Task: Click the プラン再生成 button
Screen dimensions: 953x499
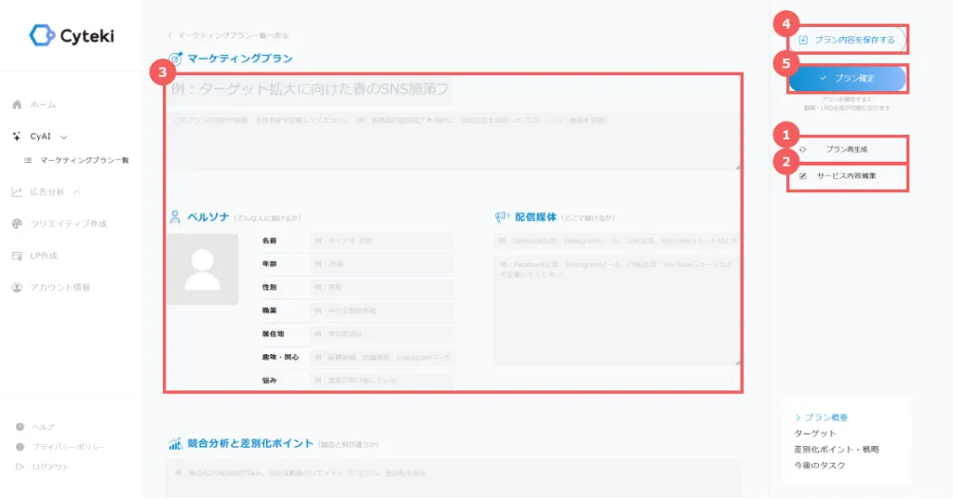Action: click(x=847, y=150)
